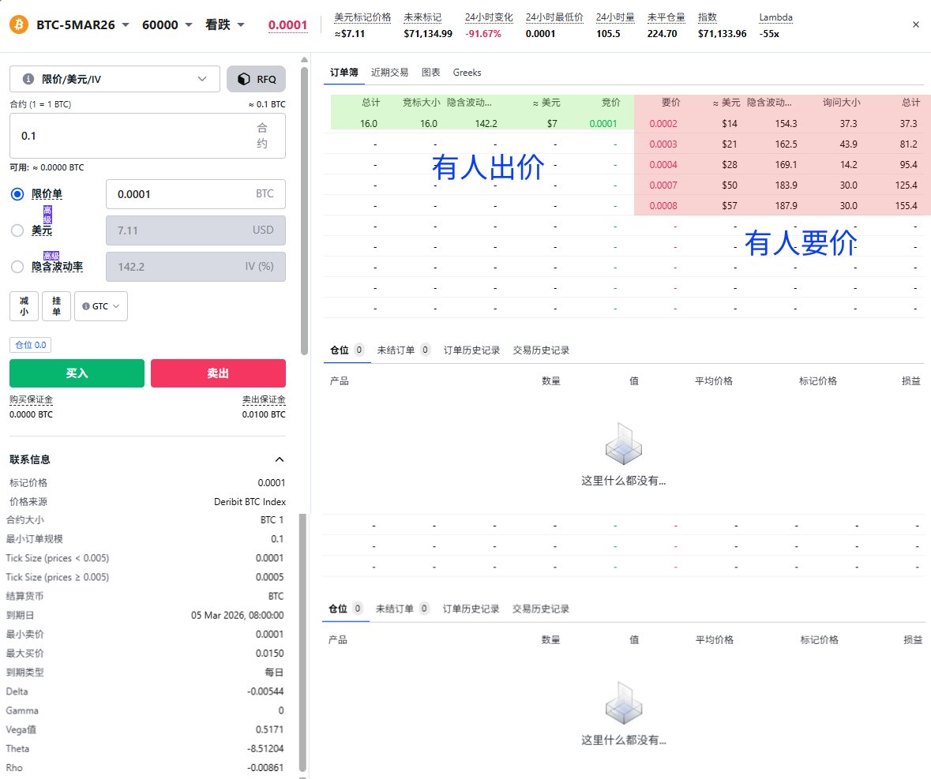Click the 到期日 05 Mar 2026 row

pos(145,616)
